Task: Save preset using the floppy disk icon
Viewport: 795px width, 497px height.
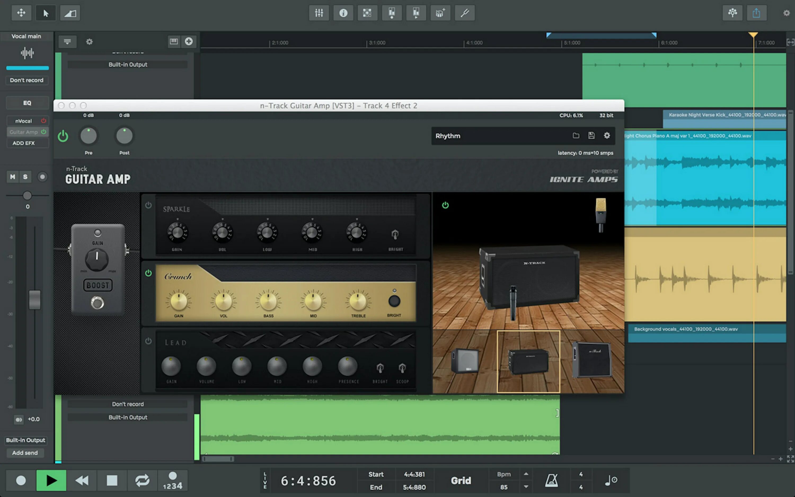Action: tap(591, 135)
